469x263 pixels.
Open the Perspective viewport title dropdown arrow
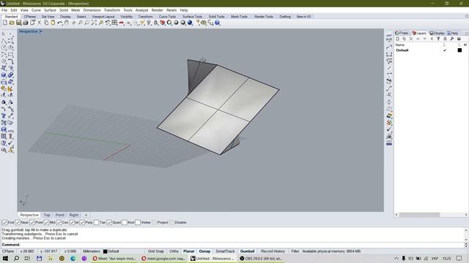[41, 31]
